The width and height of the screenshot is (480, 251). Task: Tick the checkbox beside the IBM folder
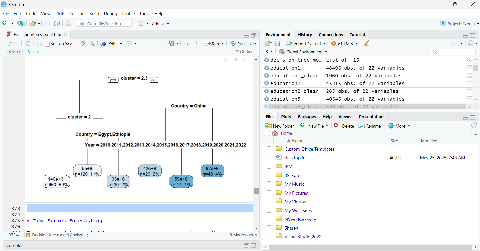pyautogui.click(x=269, y=166)
